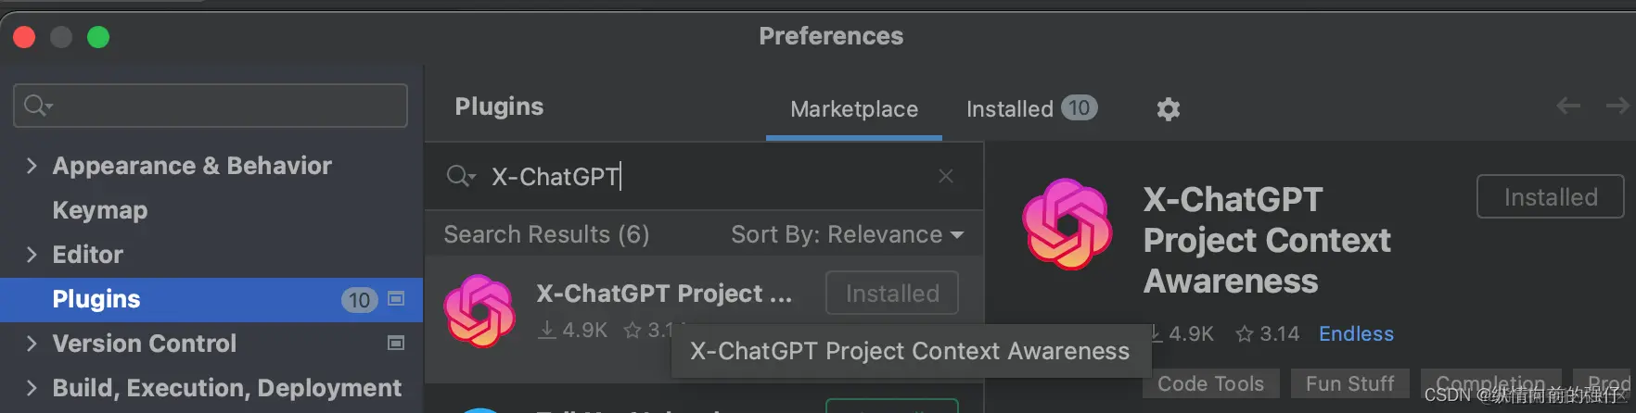This screenshot has height=413, width=1636.
Task: Click the Version Control project-level icon
Action: point(396,344)
